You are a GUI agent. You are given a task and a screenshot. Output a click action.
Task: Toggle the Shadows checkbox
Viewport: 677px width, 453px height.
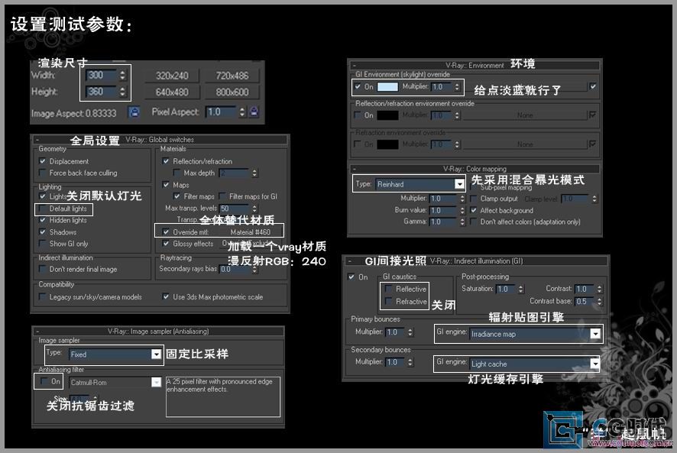tap(42, 232)
